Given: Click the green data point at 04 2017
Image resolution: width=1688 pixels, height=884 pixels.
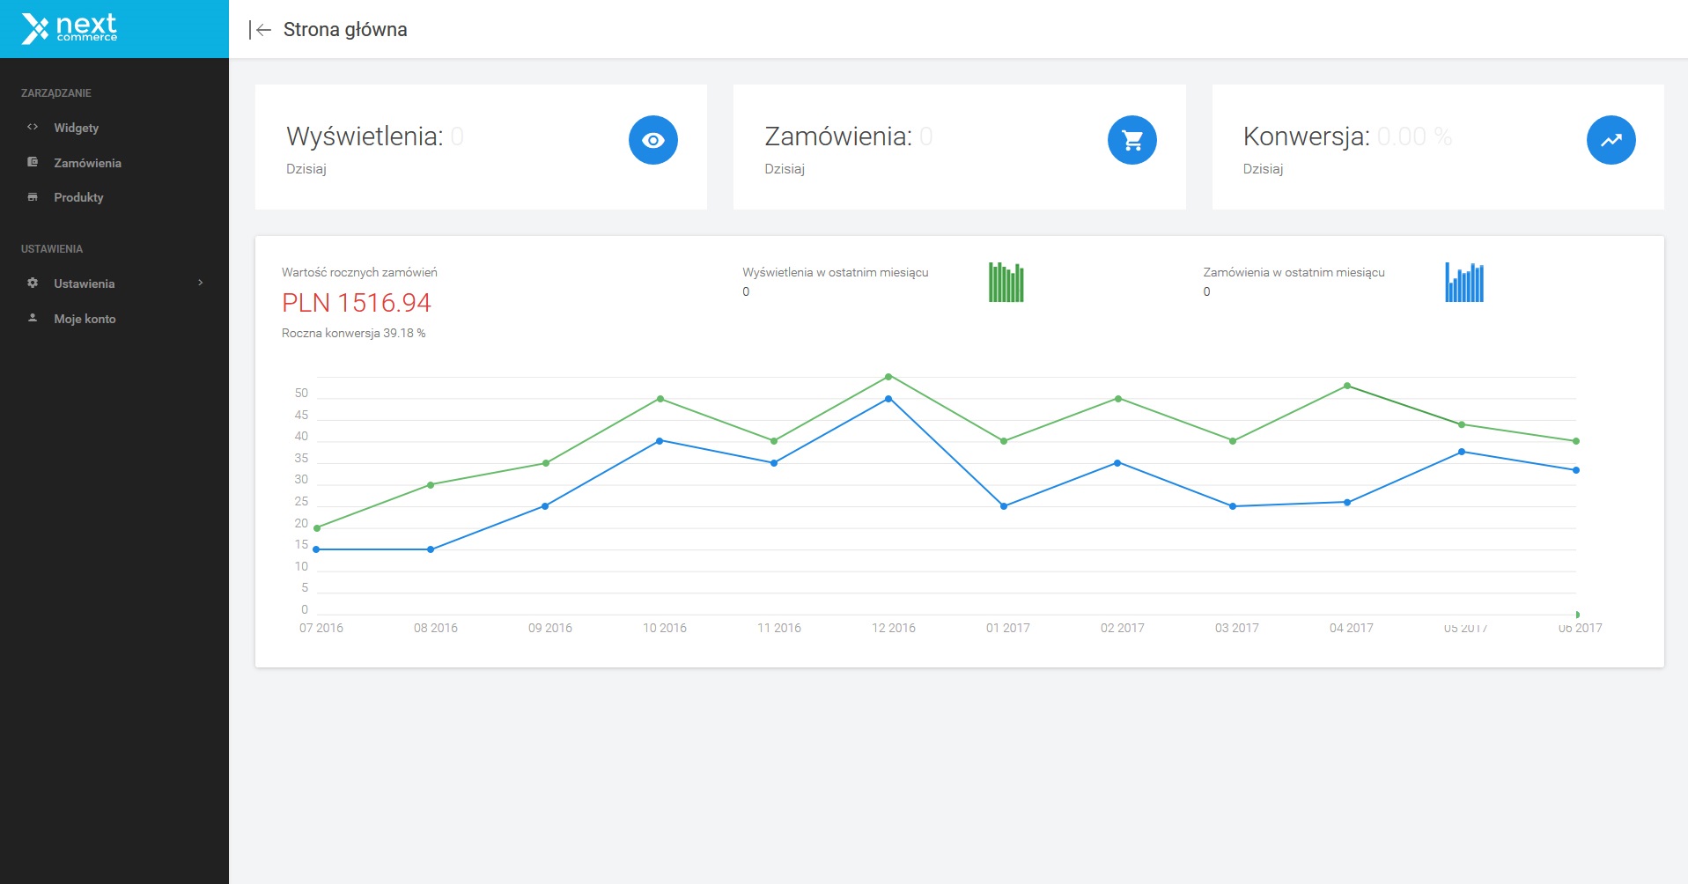Looking at the screenshot, I should (x=1347, y=386).
